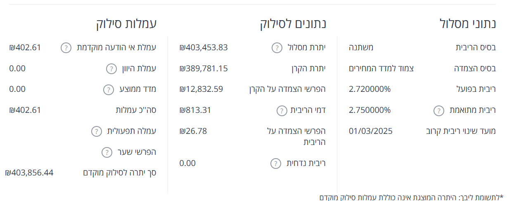Click question mark beside מדד ממוצע
Screen dimensions: 507x201
click(x=108, y=90)
